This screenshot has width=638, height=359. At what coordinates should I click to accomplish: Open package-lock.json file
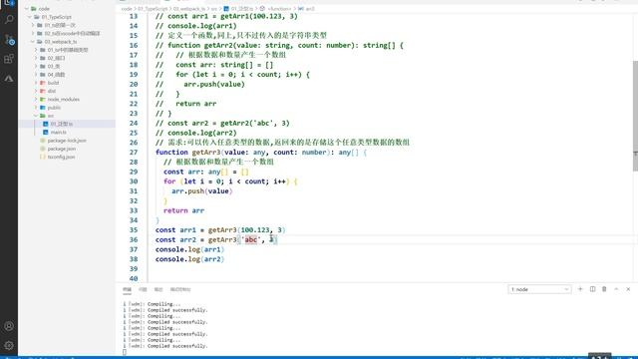point(67,141)
